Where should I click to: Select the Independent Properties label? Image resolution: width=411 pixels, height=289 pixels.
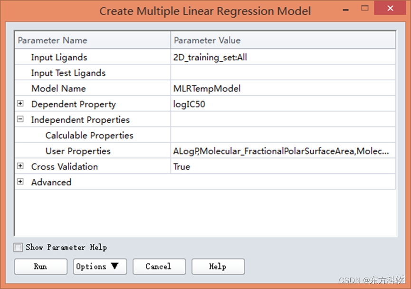80,120
